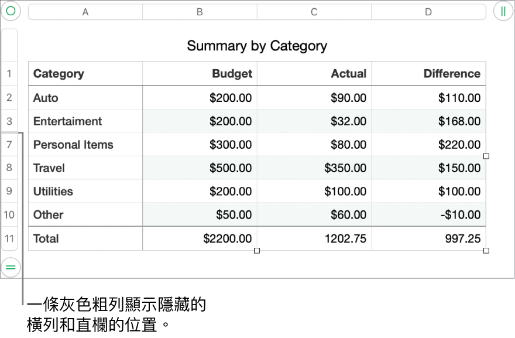
Task: Select column A header
Action: click(x=85, y=12)
